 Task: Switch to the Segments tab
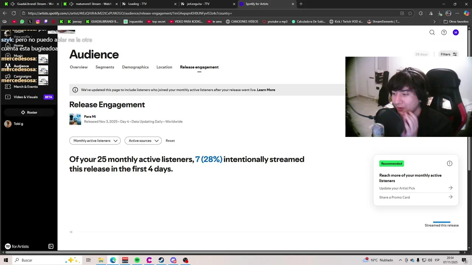click(105, 67)
